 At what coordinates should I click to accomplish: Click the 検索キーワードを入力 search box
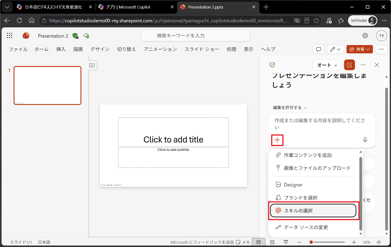195,36
